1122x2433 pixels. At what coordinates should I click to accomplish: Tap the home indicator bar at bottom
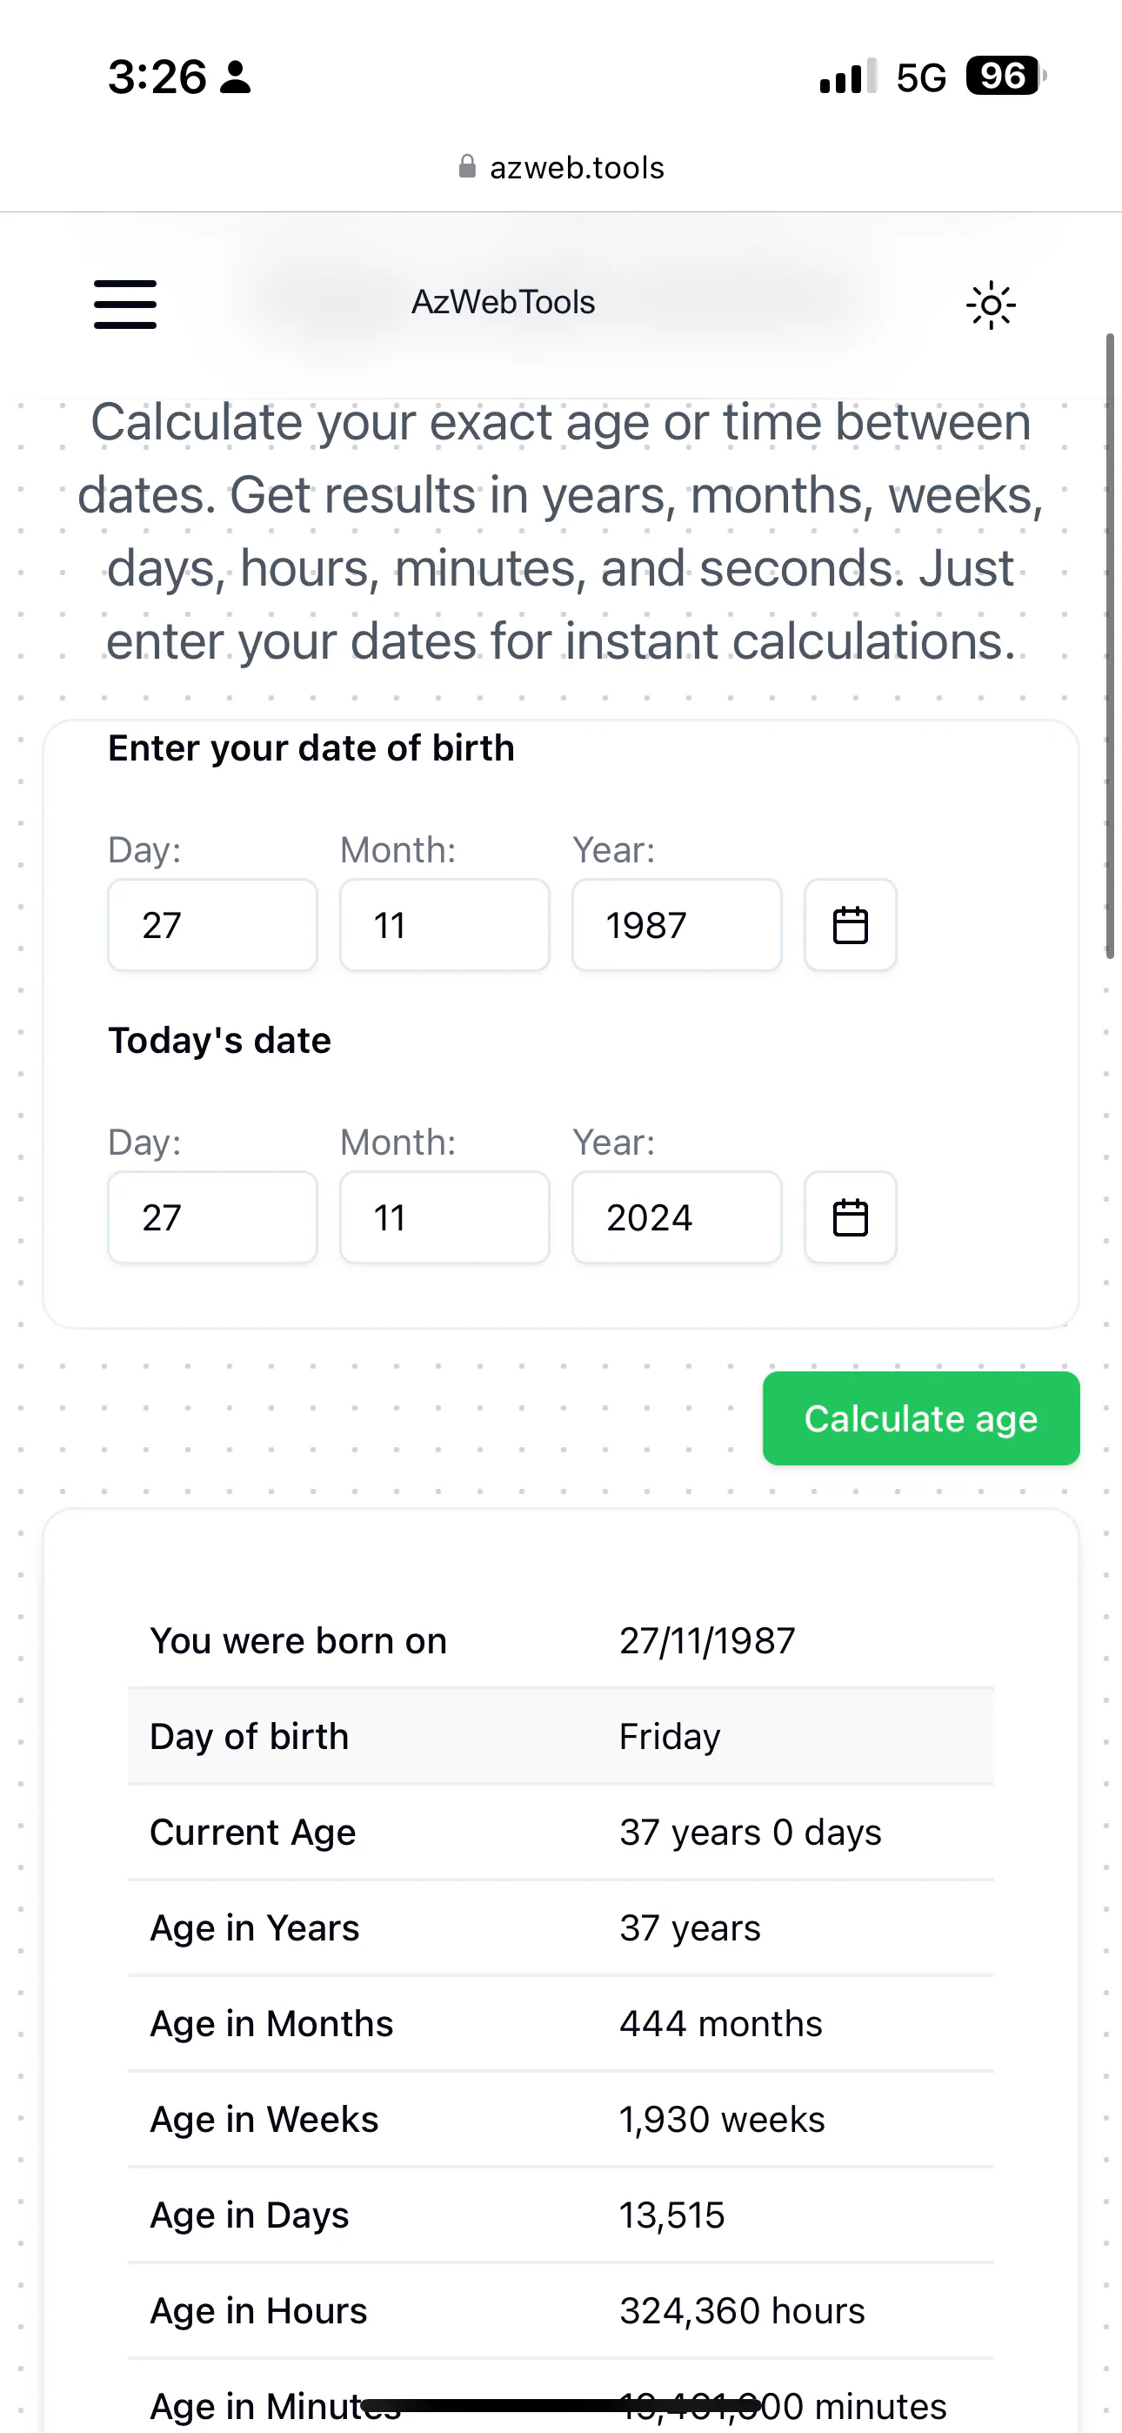[561, 2404]
